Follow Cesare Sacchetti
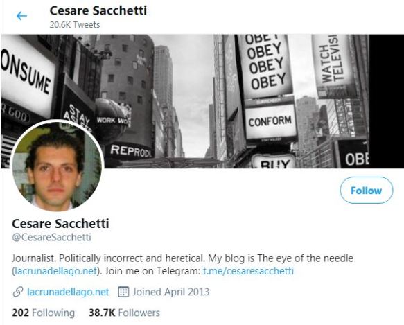Viewport: 404px width, 325px height. point(367,191)
